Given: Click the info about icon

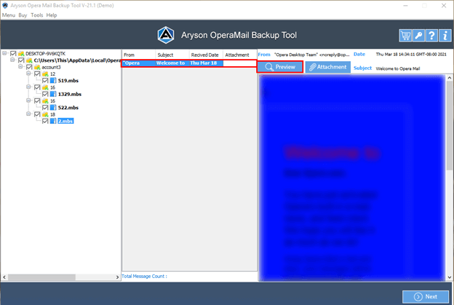Looking at the screenshot, I should 445,36.
